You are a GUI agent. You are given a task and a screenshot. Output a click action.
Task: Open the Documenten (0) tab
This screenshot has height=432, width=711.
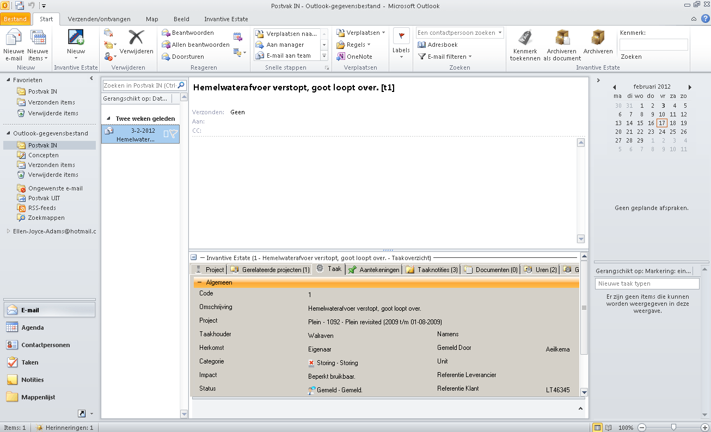[491, 269]
